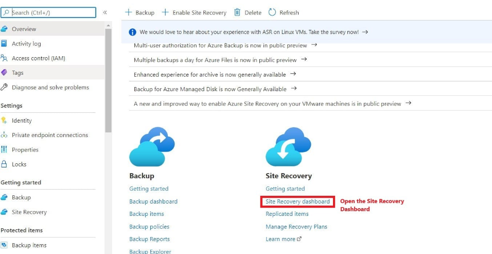This screenshot has width=492, height=254.
Task: Collapse the sidebar with double chevron
Action: [x=105, y=12]
